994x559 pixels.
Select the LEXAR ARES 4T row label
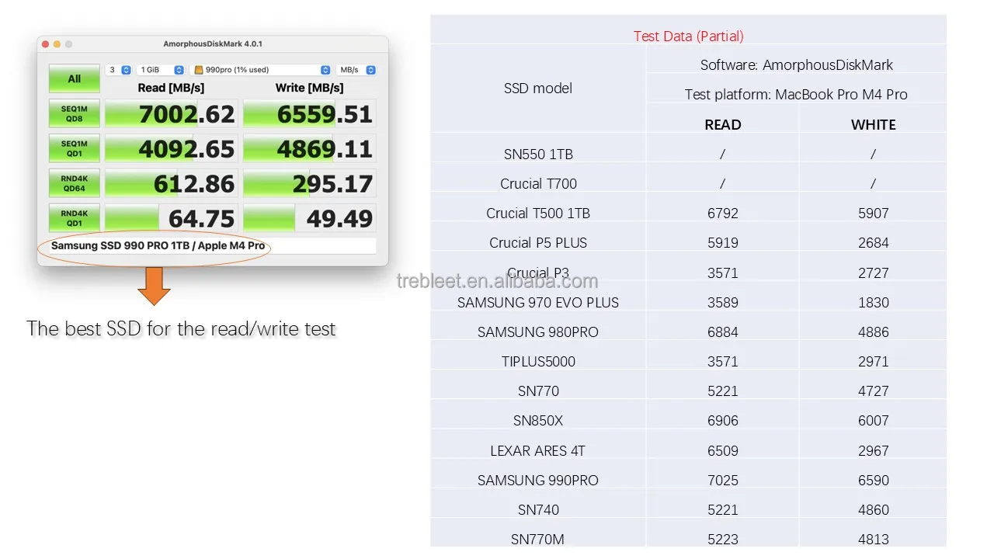pos(538,450)
